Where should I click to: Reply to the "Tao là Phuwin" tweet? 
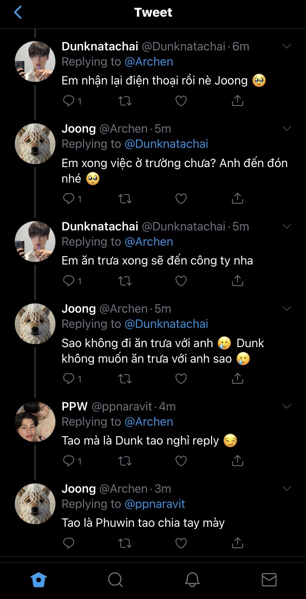click(69, 543)
